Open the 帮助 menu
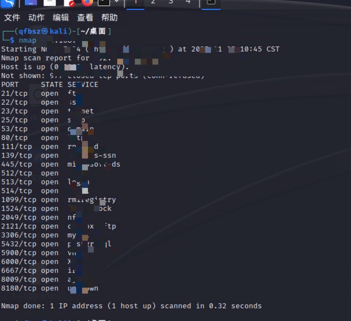Screen dimensions: 351x321 [110, 17]
